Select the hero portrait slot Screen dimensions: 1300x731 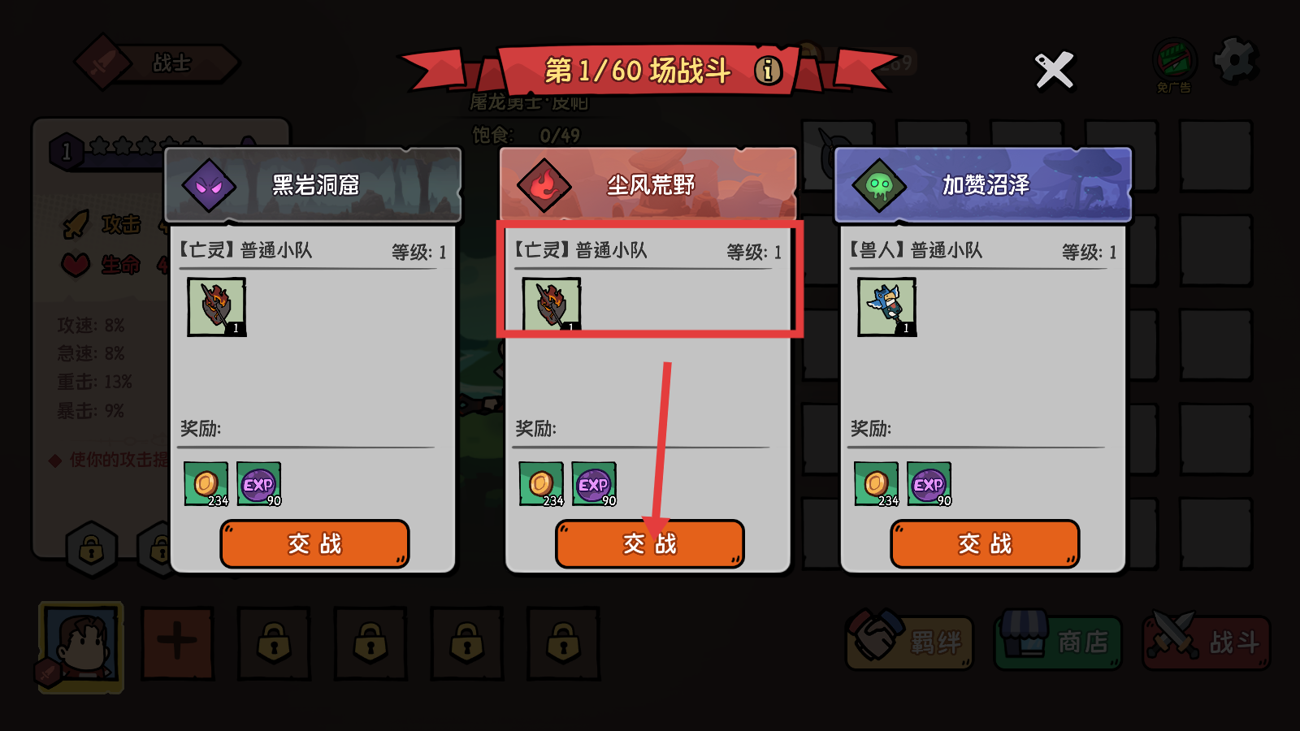81,647
